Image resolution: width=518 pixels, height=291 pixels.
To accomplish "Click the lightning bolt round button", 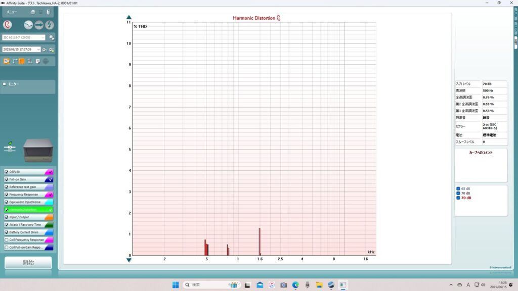I will pos(50,25).
